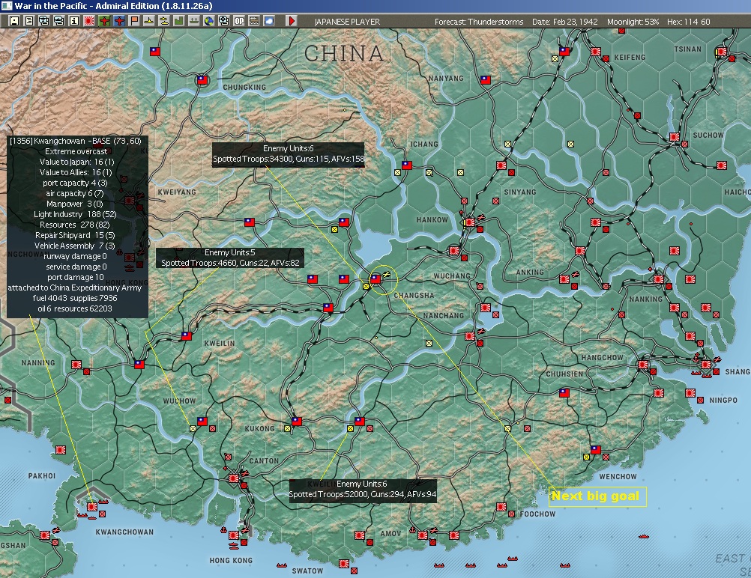The width and height of the screenshot is (751, 578).
Task: Click the 'port capacity 4 (3)' line
Action: pyautogui.click(x=75, y=183)
